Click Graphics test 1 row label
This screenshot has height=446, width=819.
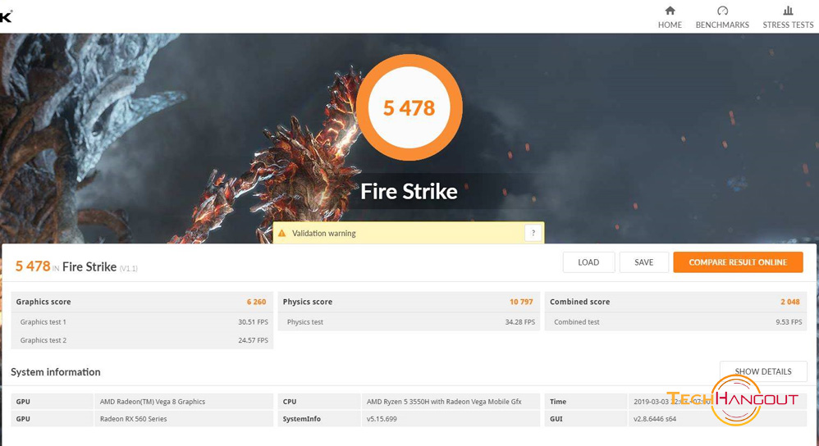43,322
